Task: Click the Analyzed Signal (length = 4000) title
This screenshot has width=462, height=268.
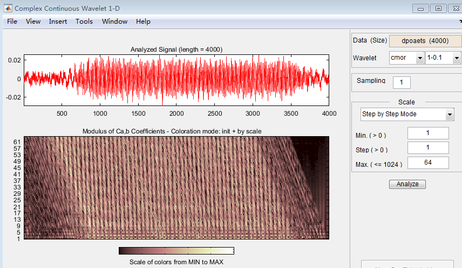Action: click(x=176, y=50)
